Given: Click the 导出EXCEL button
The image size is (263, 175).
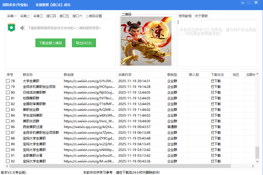Looking at the screenshot, I should [84, 43].
